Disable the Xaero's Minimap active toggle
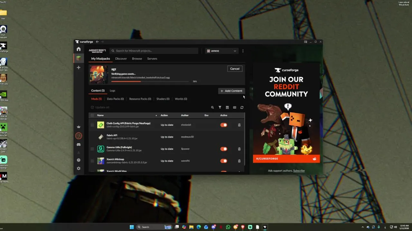Image resolution: width=412 pixels, height=231 pixels. tap(224, 161)
